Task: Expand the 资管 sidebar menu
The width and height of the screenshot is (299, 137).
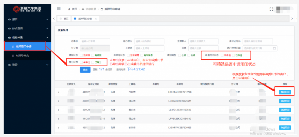Action: click(28, 65)
